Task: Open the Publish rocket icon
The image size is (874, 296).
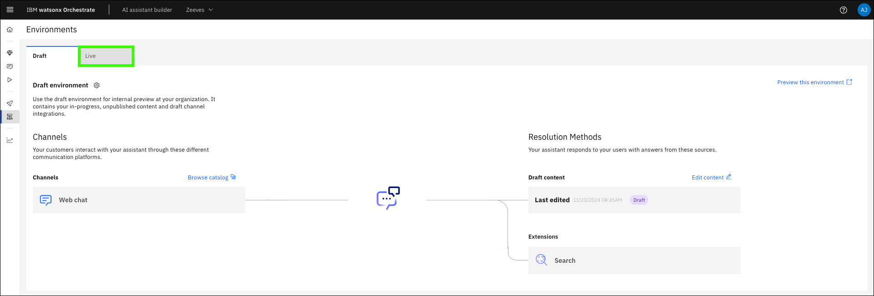Action: click(x=10, y=103)
